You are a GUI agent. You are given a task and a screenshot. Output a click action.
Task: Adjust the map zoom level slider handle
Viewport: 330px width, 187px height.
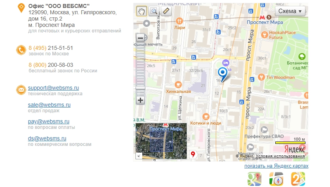(x=140, y=88)
